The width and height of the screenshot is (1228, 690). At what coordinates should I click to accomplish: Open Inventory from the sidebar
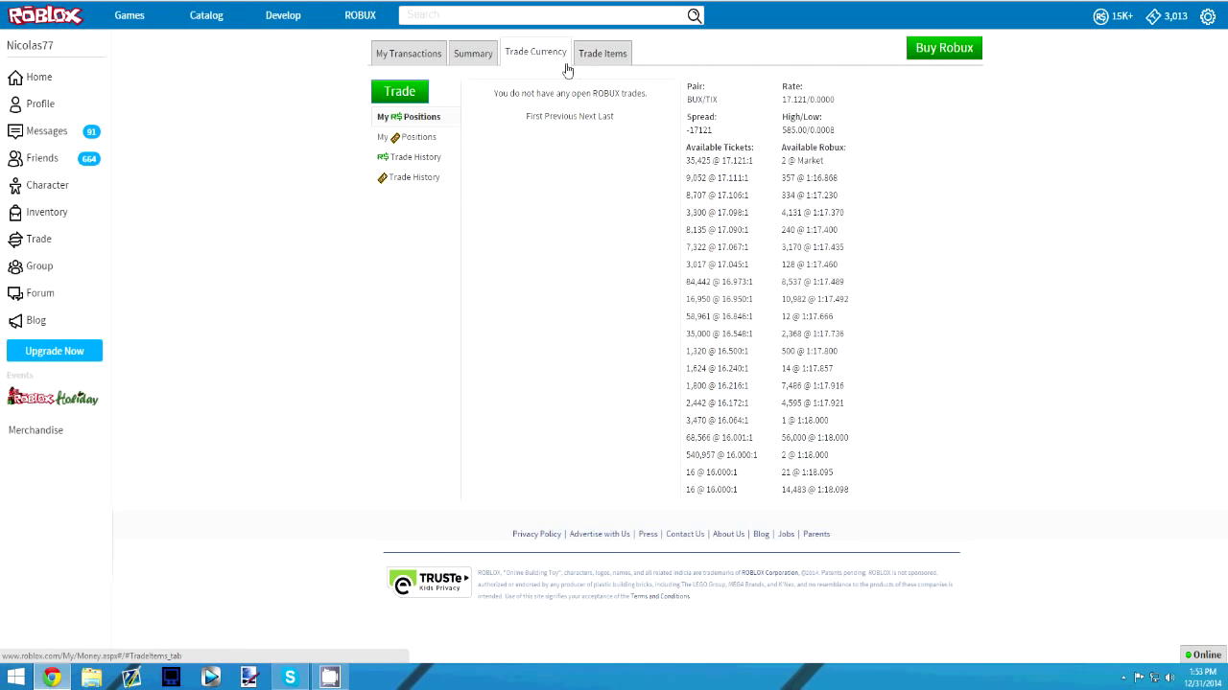pyautogui.click(x=46, y=212)
